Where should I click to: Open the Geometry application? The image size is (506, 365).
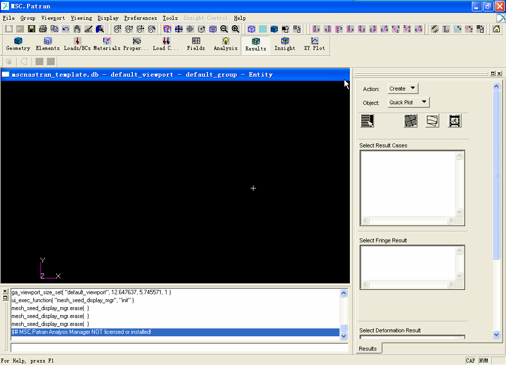click(x=18, y=44)
